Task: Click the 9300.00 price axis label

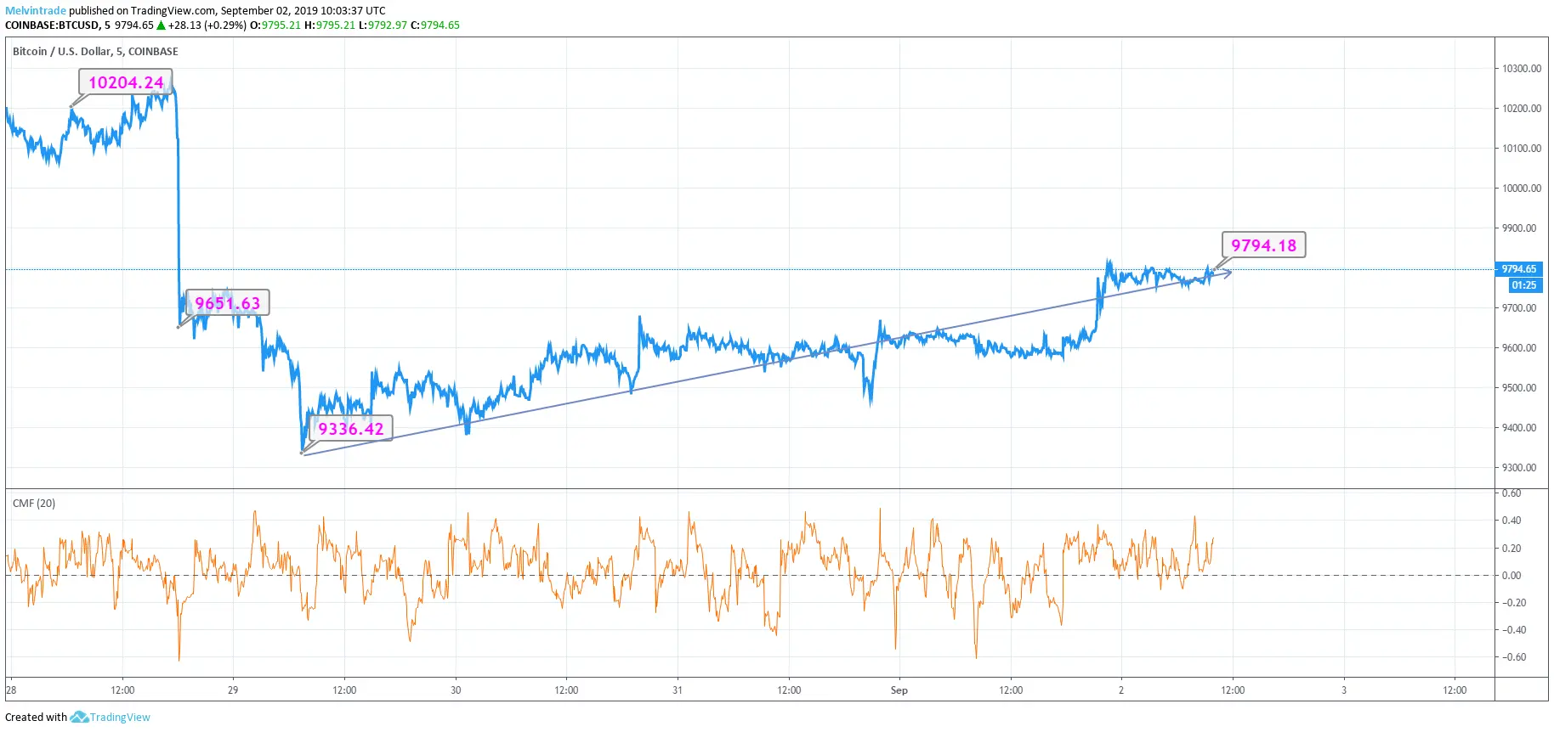Action: (1519, 468)
